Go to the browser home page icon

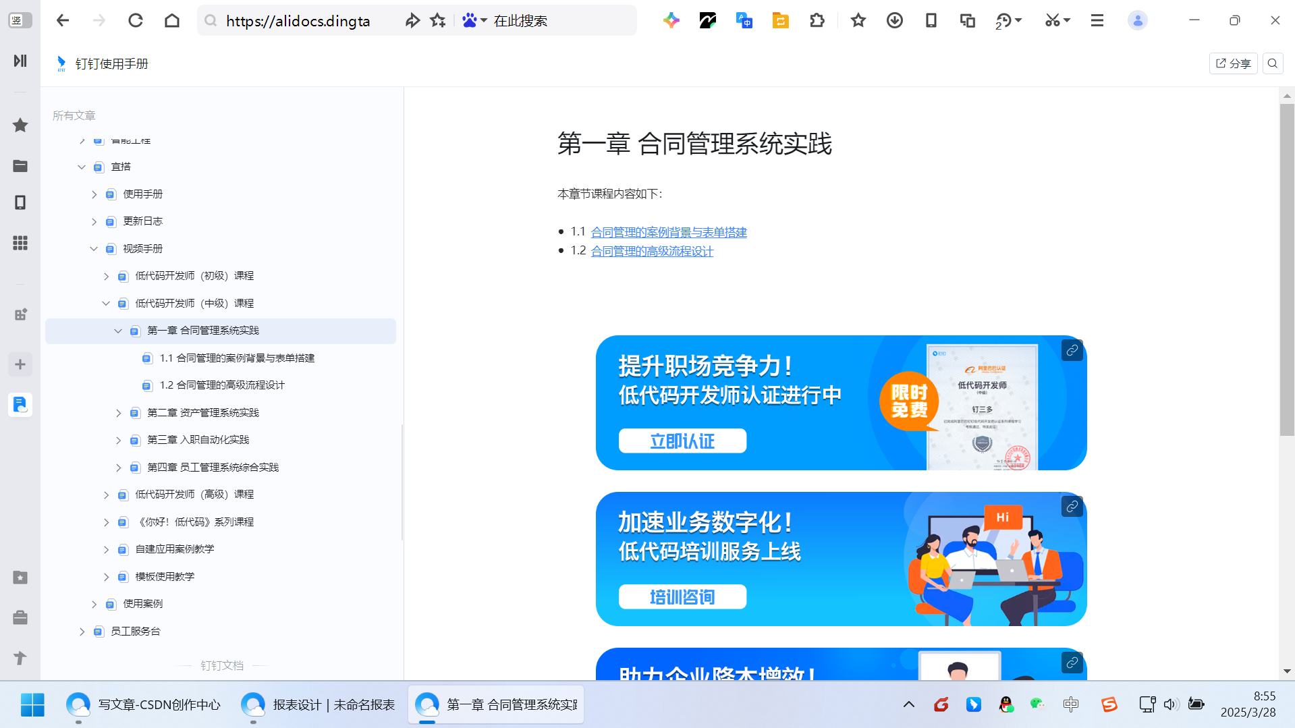tap(172, 21)
